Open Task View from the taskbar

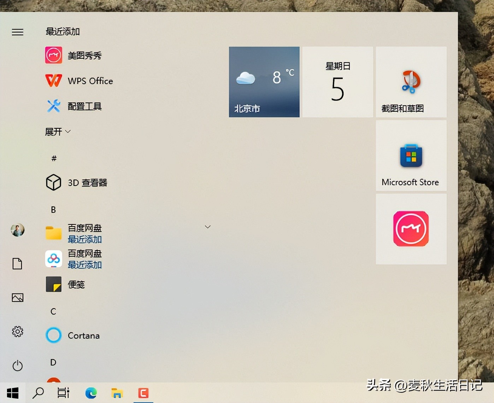(x=63, y=392)
